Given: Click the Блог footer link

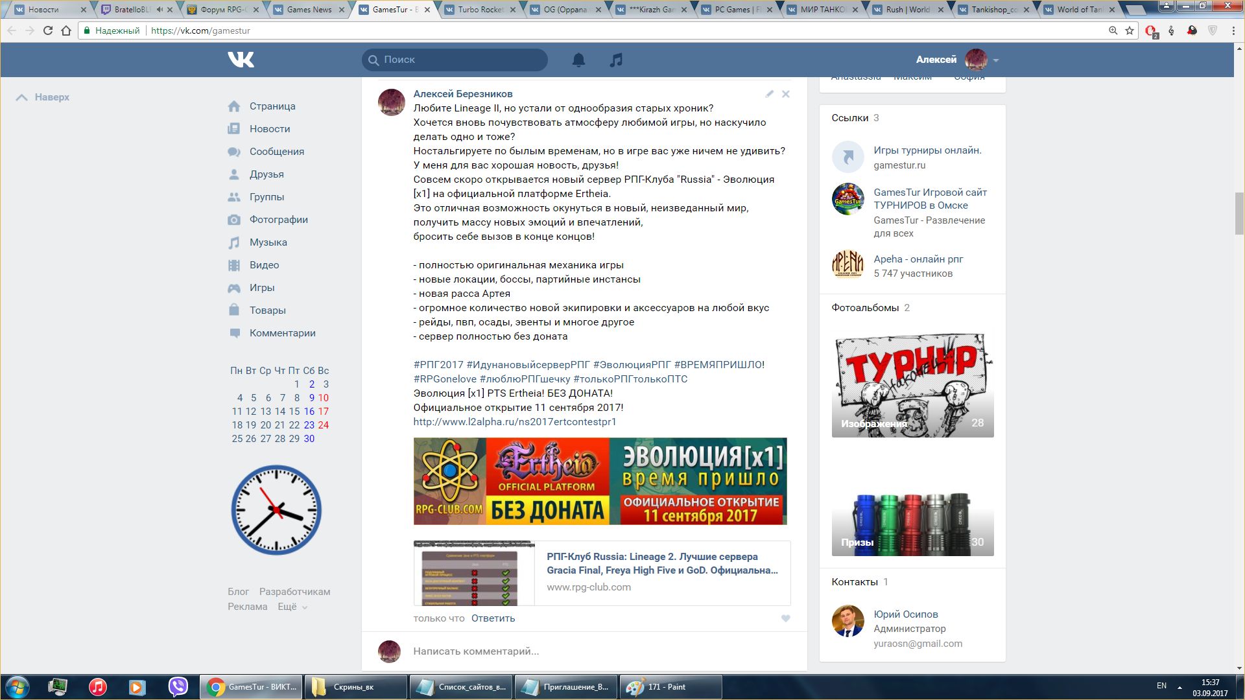Looking at the screenshot, I should tap(238, 592).
